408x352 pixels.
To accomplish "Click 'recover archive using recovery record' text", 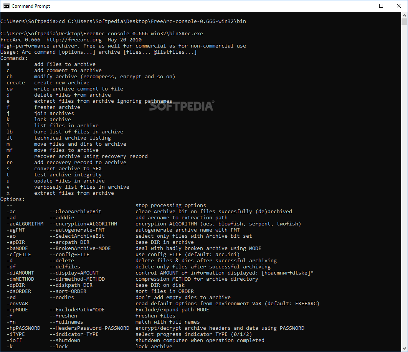I will click(x=91, y=156).
